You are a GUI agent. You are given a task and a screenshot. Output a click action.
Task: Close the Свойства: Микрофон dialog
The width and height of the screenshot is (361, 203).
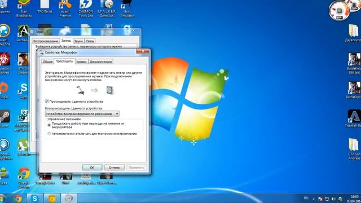[143, 51]
